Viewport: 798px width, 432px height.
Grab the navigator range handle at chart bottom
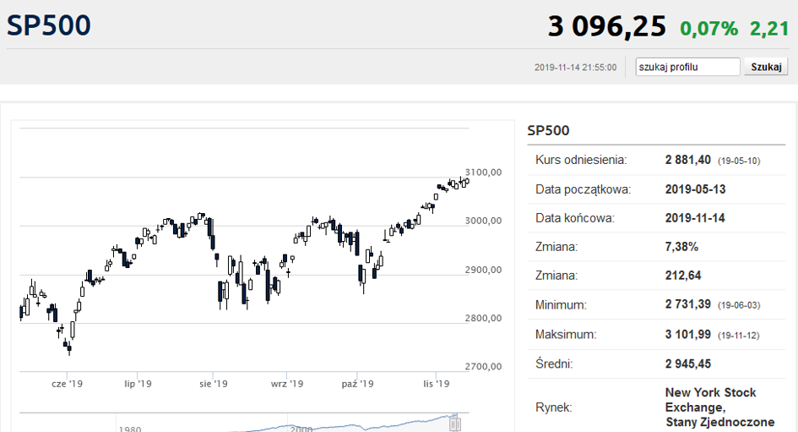(455, 424)
